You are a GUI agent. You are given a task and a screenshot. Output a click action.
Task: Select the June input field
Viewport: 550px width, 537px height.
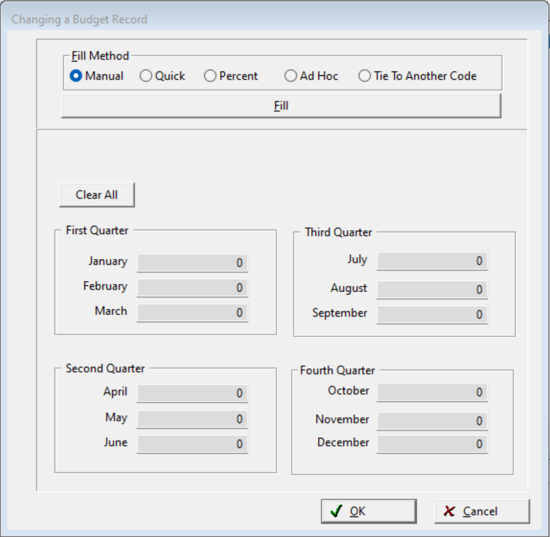[x=192, y=443]
